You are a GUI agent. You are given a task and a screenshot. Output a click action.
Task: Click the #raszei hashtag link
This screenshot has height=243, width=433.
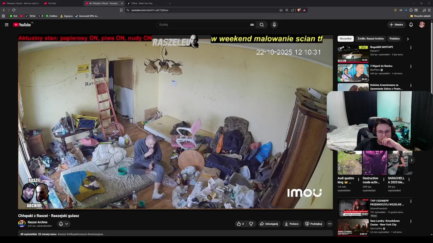[62, 234]
